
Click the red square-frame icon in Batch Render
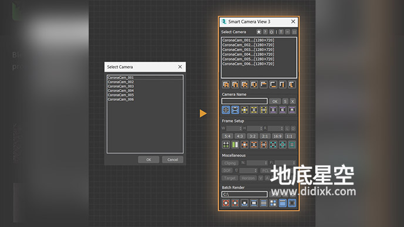(225, 203)
